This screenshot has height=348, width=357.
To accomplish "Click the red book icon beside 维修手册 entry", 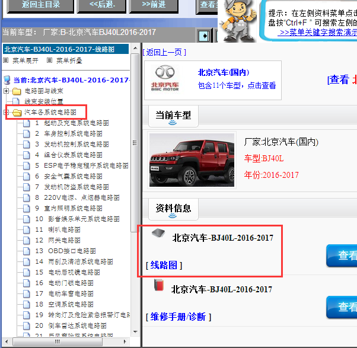I will point(159,285).
